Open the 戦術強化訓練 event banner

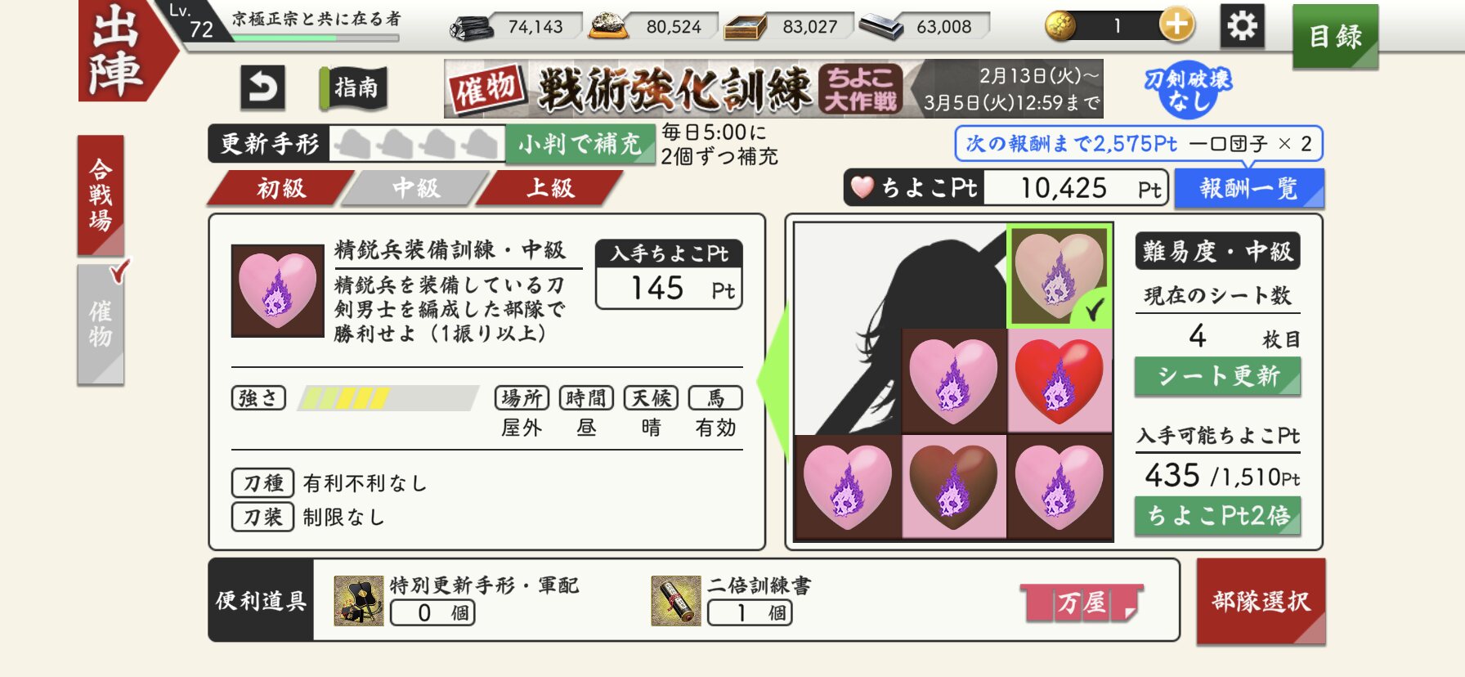773,88
